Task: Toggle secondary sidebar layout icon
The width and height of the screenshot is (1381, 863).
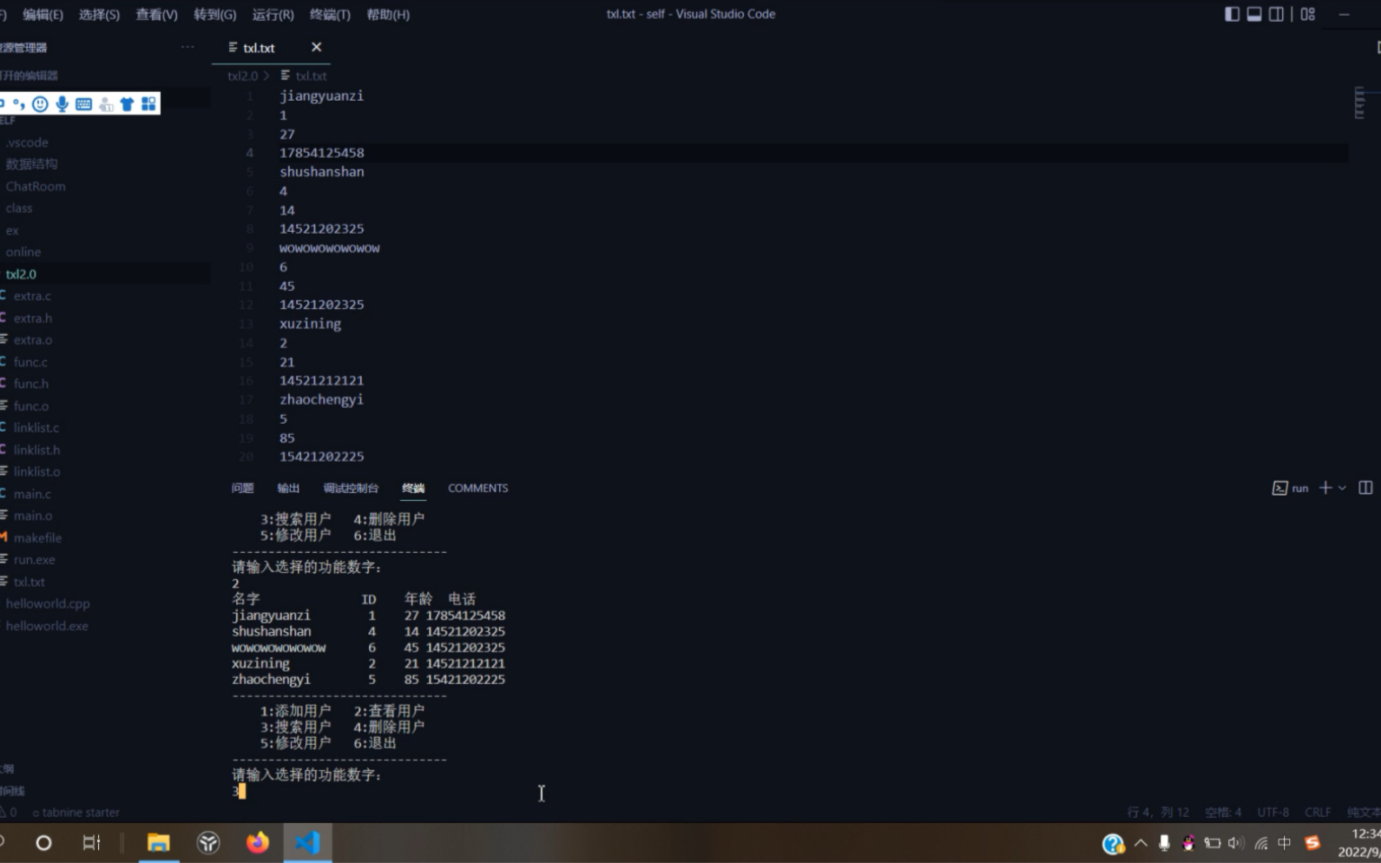Action: coord(1276,14)
